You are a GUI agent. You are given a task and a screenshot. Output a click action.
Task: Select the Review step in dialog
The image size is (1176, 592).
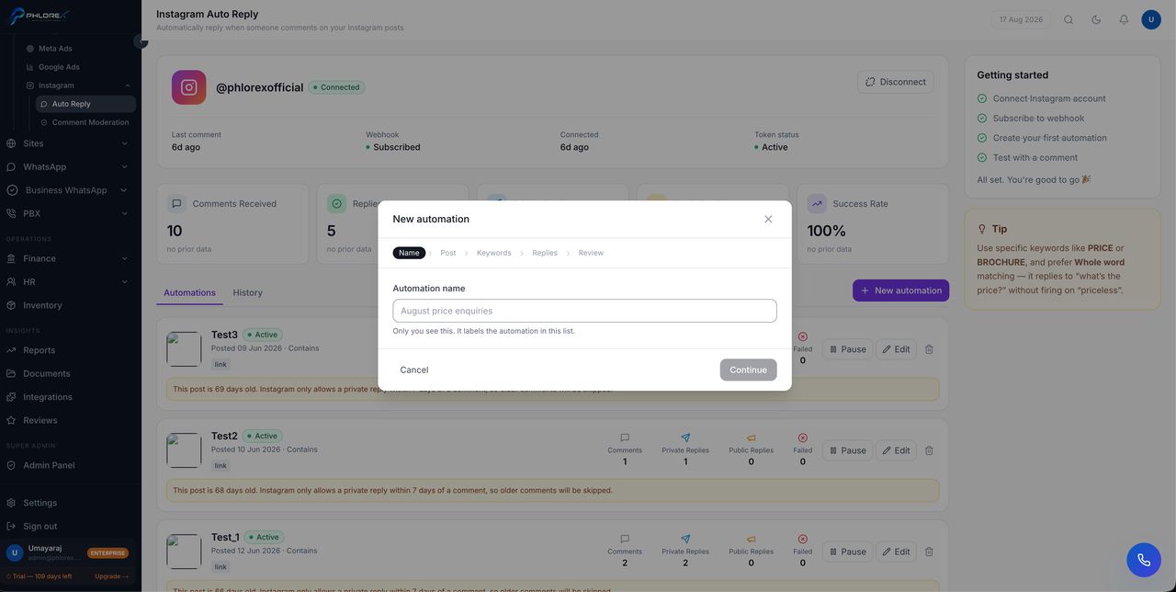[x=591, y=253]
